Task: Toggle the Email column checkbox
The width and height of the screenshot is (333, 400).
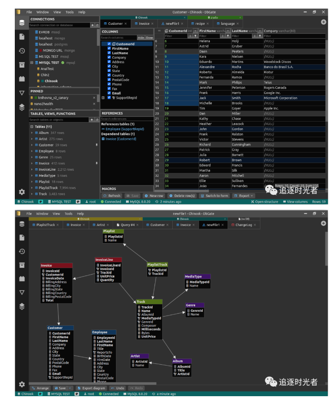Action: pyautogui.click(x=109, y=93)
